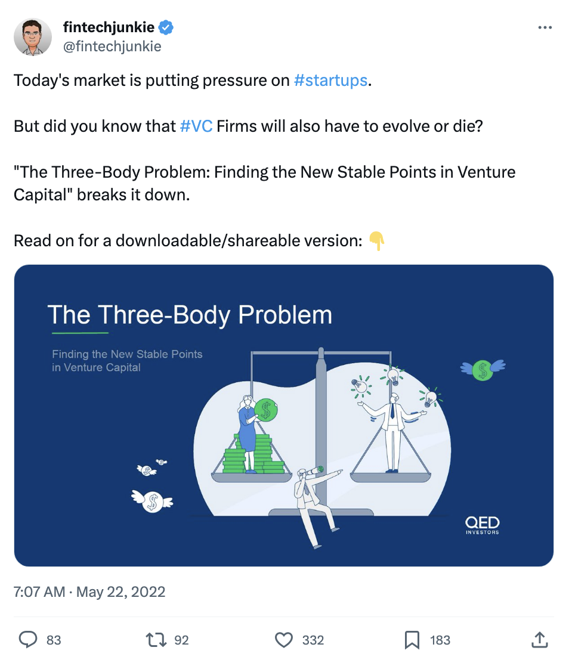Viewport: 569px width, 669px height.
Task: Open fintechjunkie's profile avatar
Action: tap(33, 37)
